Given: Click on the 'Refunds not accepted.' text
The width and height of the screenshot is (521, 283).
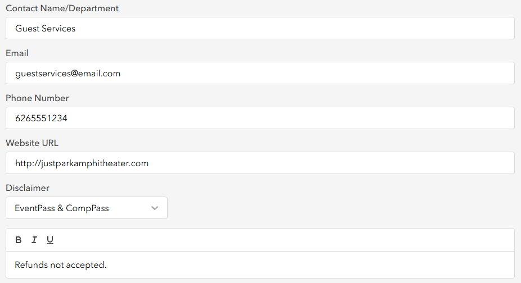Looking at the screenshot, I should [x=60, y=265].
